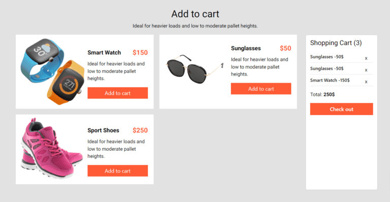Remove second Sunglasses item from cart
The image size is (390, 202).
pos(366,70)
